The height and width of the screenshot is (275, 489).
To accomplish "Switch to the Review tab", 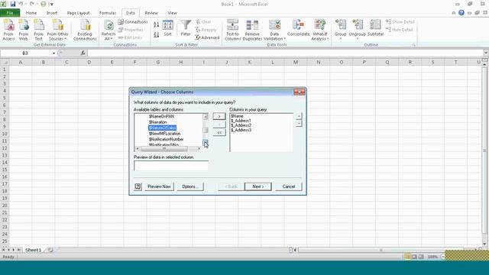I will [151, 13].
